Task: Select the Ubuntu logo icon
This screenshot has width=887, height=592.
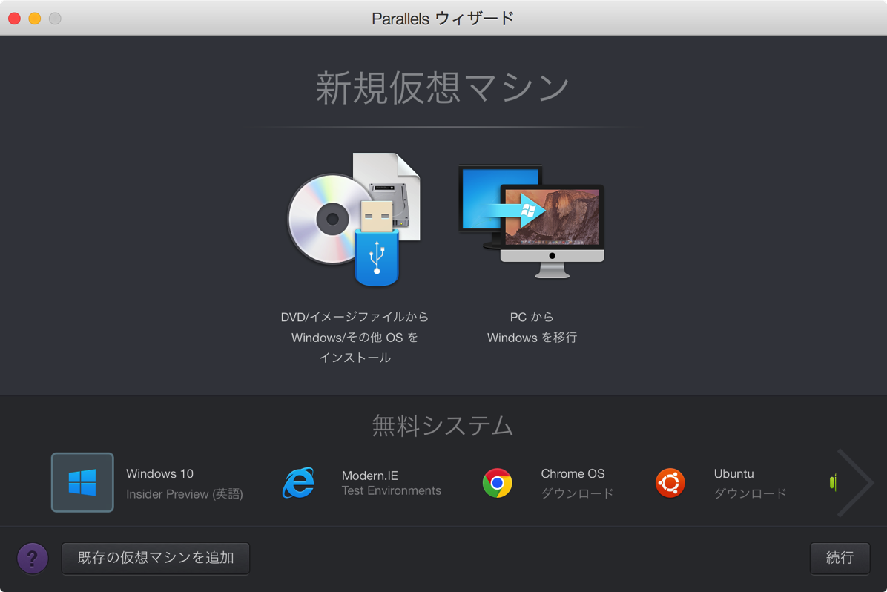Action: (x=670, y=482)
